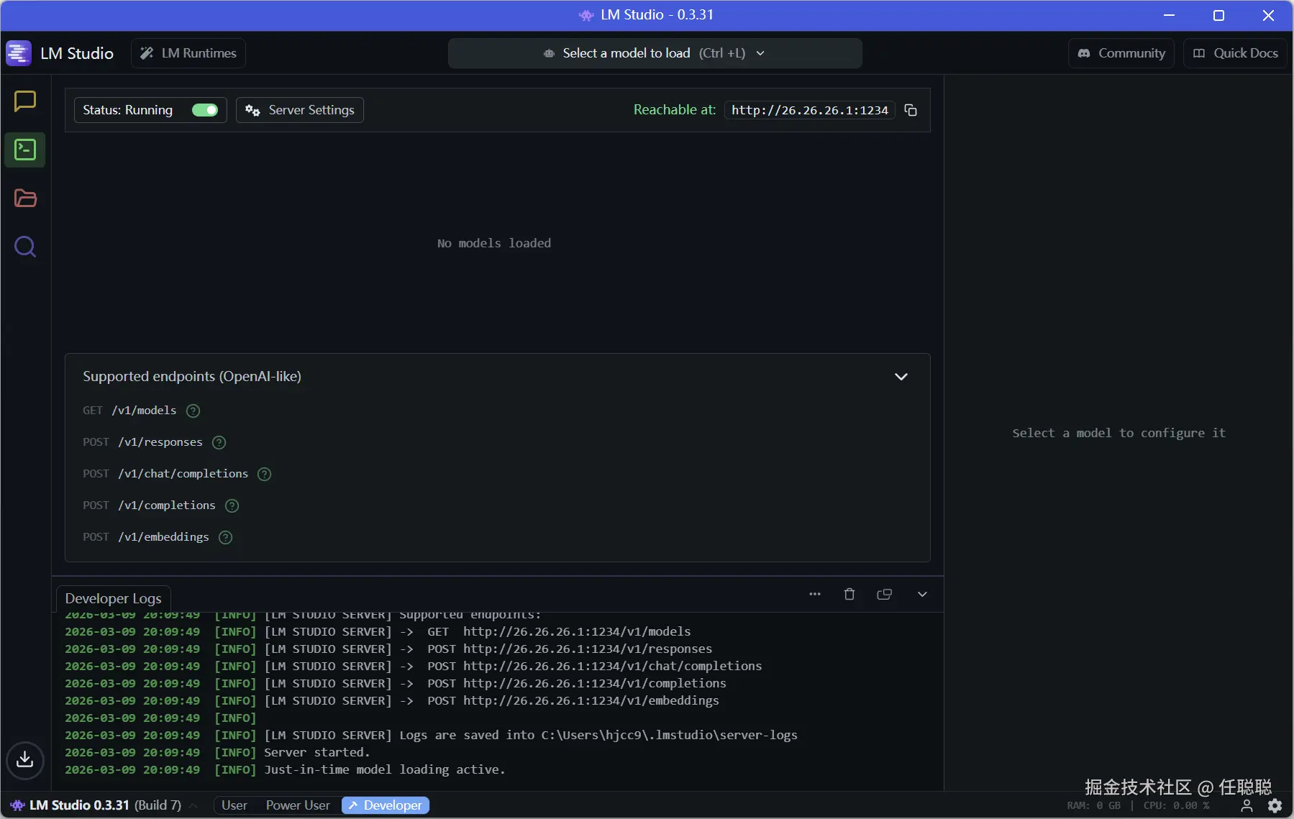Select the Developer mode
The width and height of the screenshot is (1294, 819).
(x=386, y=805)
